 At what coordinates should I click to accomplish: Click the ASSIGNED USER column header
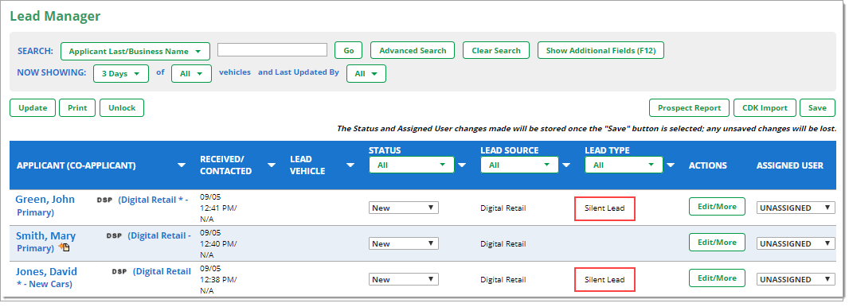[x=790, y=165]
